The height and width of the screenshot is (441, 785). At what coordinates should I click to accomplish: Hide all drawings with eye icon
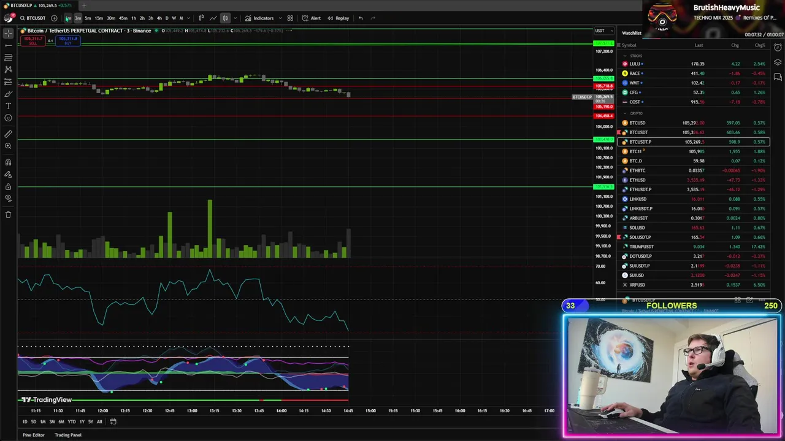(8, 198)
